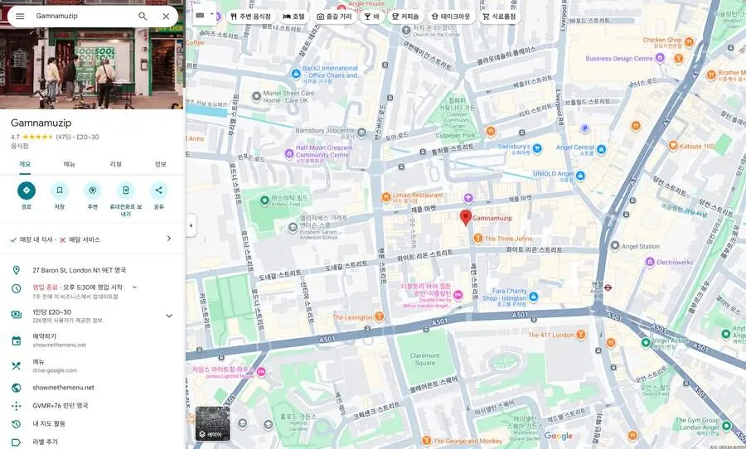Select Katsute 100 cafe marker
Viewport: 746px width, 449px height.
[673, 146]
